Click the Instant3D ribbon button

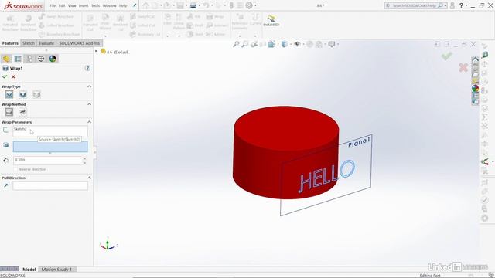(271, 21)
